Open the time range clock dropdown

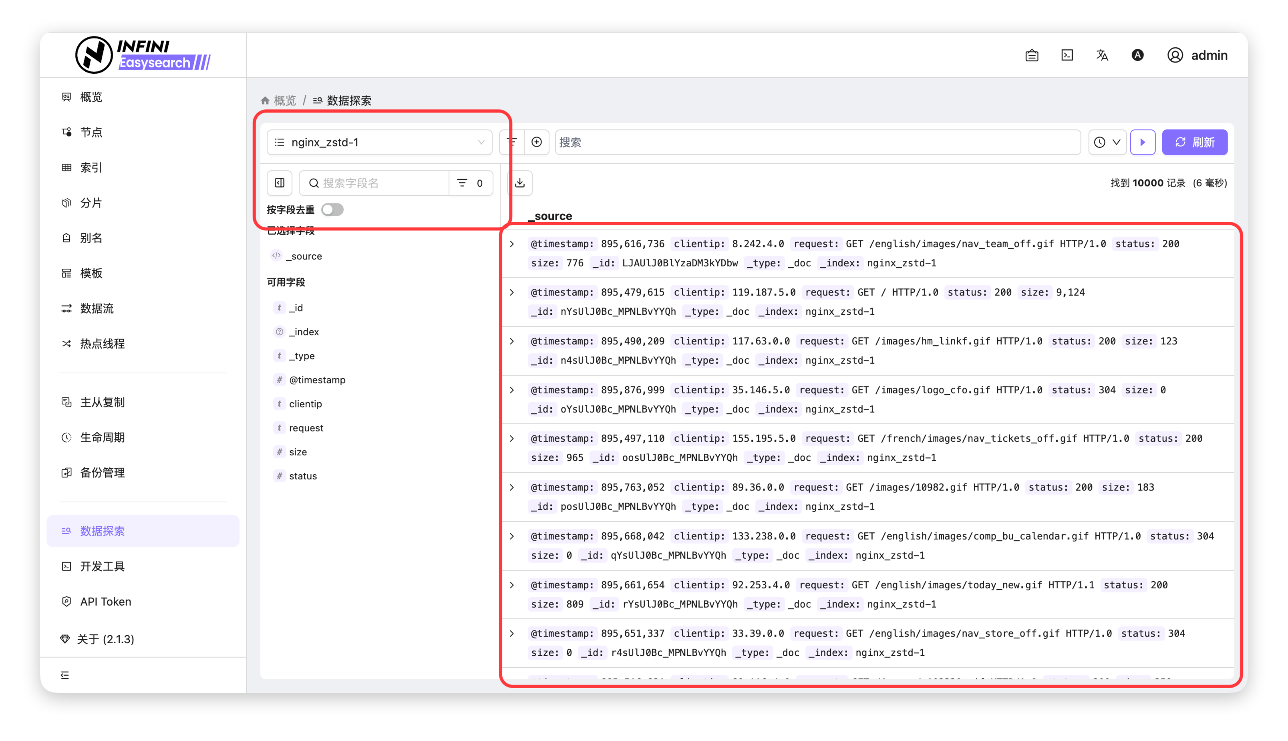pos(1107,142)
